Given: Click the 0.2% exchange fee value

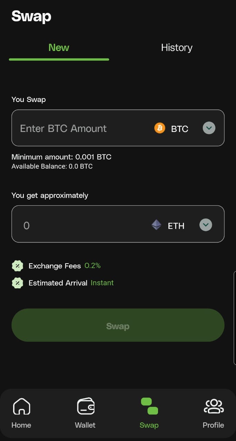Looking at the screenshot, I should click(92, 266).
